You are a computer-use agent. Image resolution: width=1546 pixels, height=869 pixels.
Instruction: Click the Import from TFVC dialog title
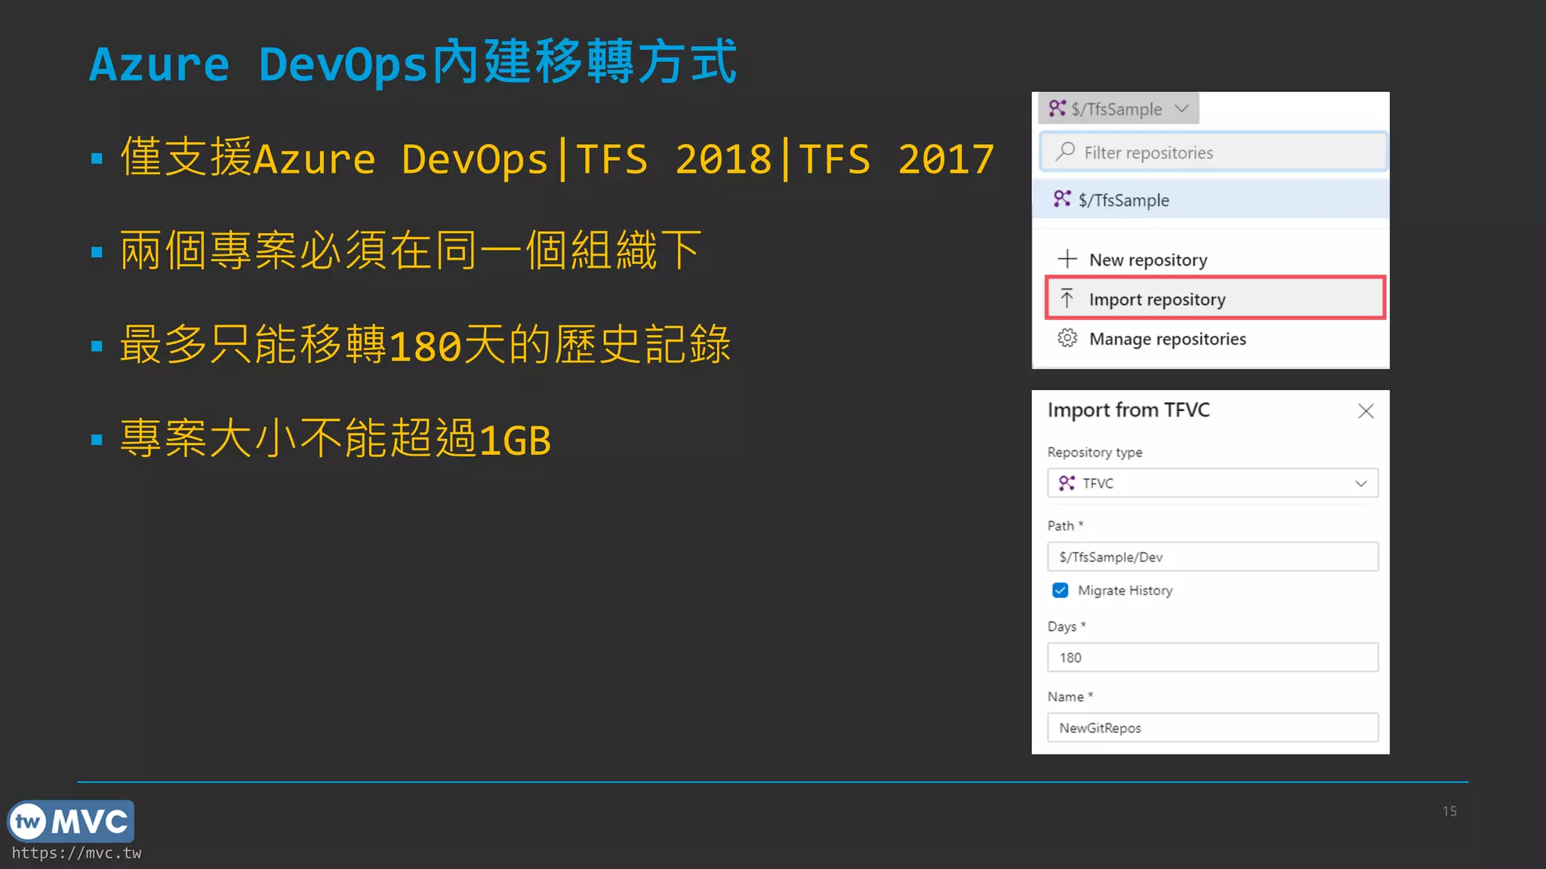point(1129,410)
